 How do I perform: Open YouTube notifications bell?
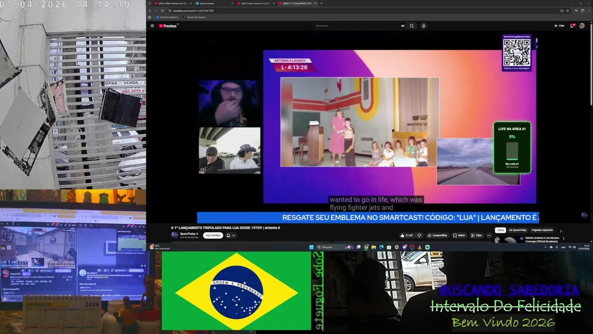[x=573, y=26]
